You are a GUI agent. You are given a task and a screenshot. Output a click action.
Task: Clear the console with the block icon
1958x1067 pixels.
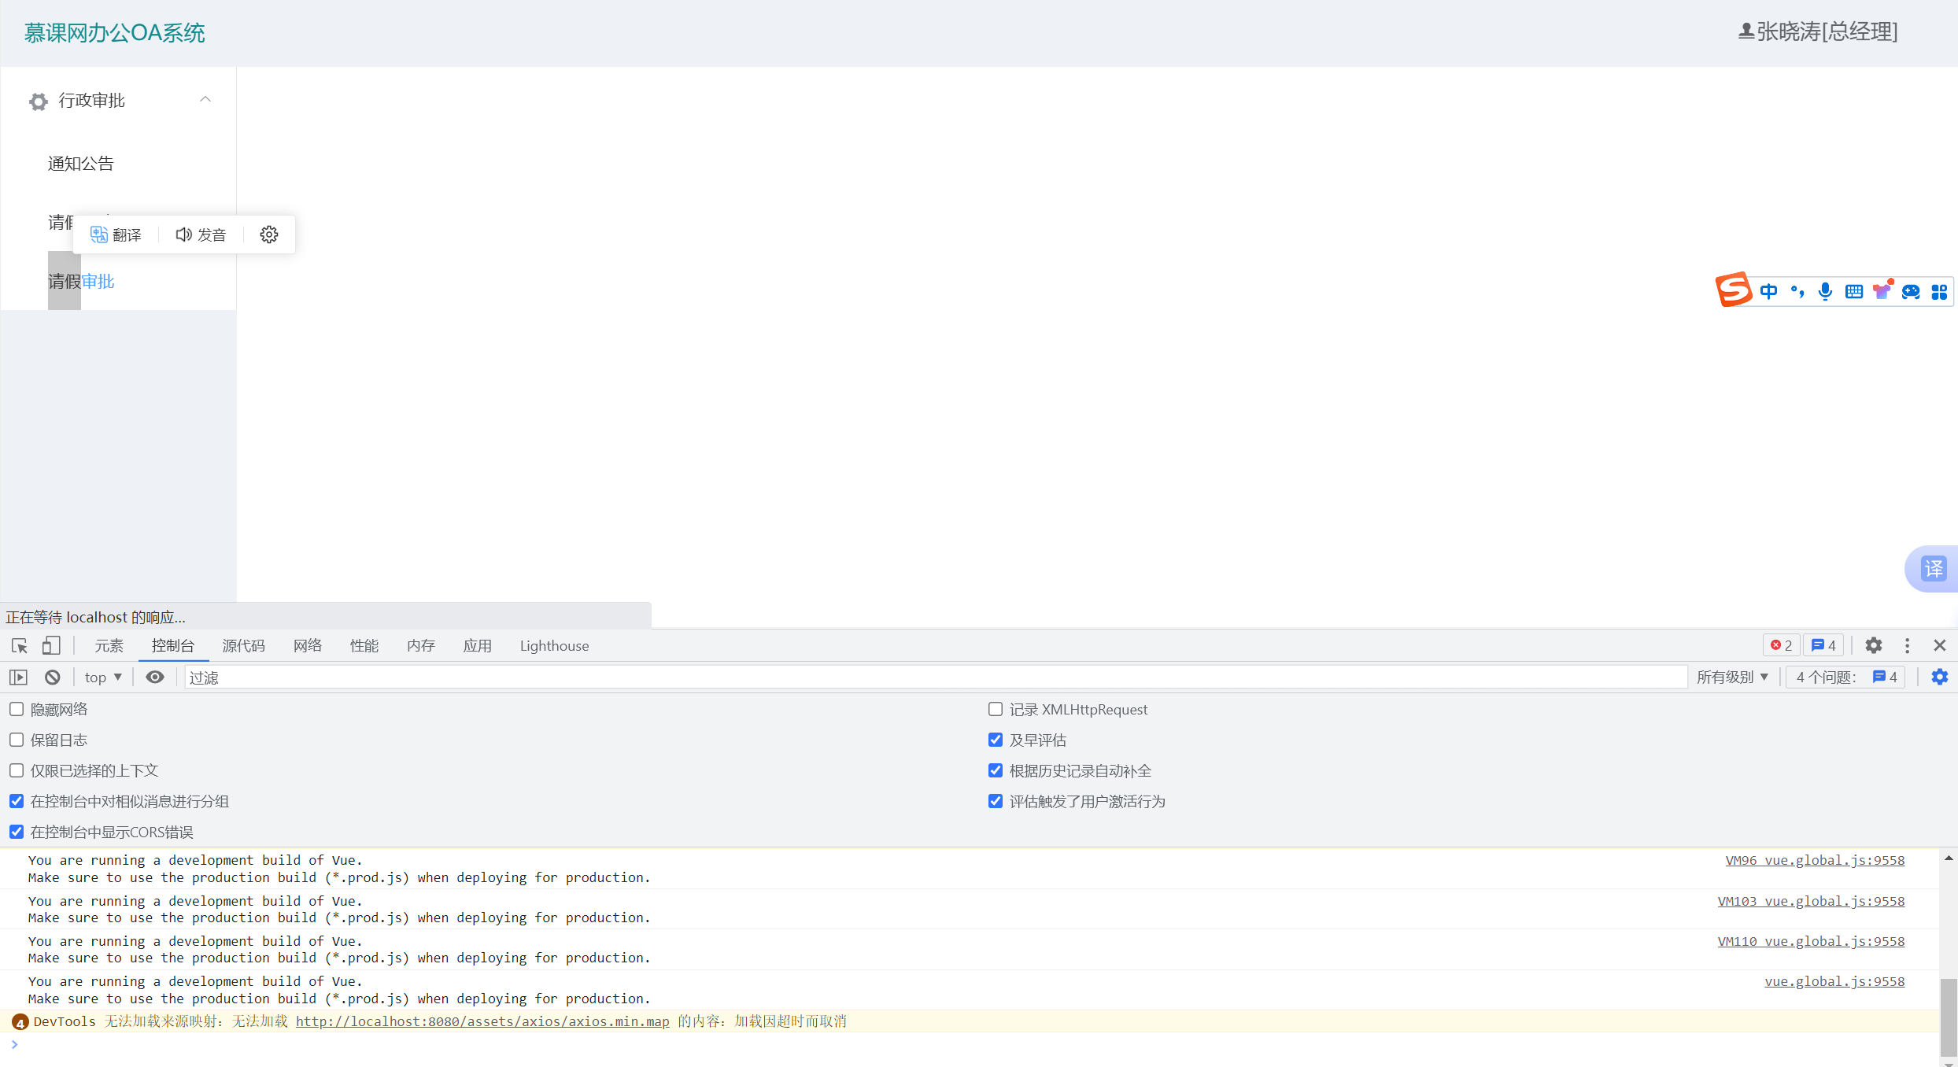pyautogui.click(x=53, y=677)
